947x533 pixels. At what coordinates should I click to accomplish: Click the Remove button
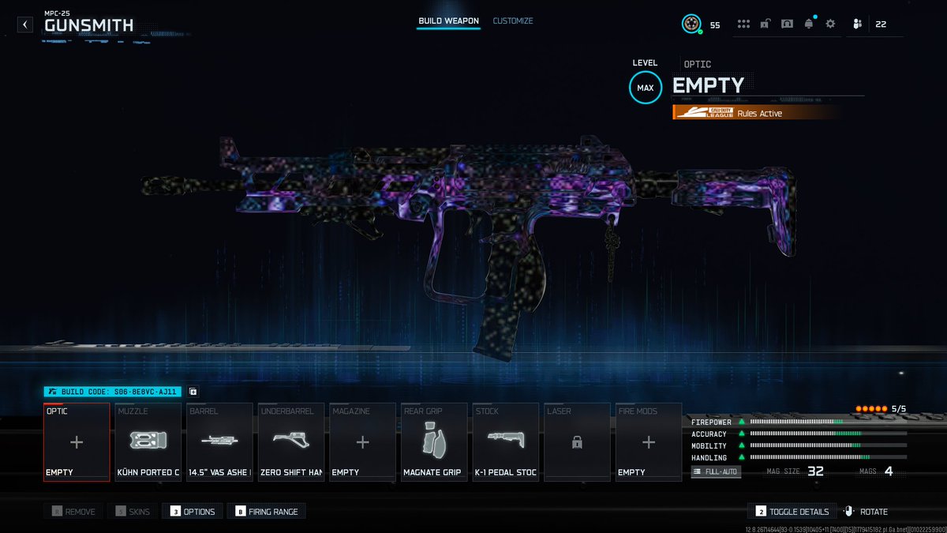73,512
